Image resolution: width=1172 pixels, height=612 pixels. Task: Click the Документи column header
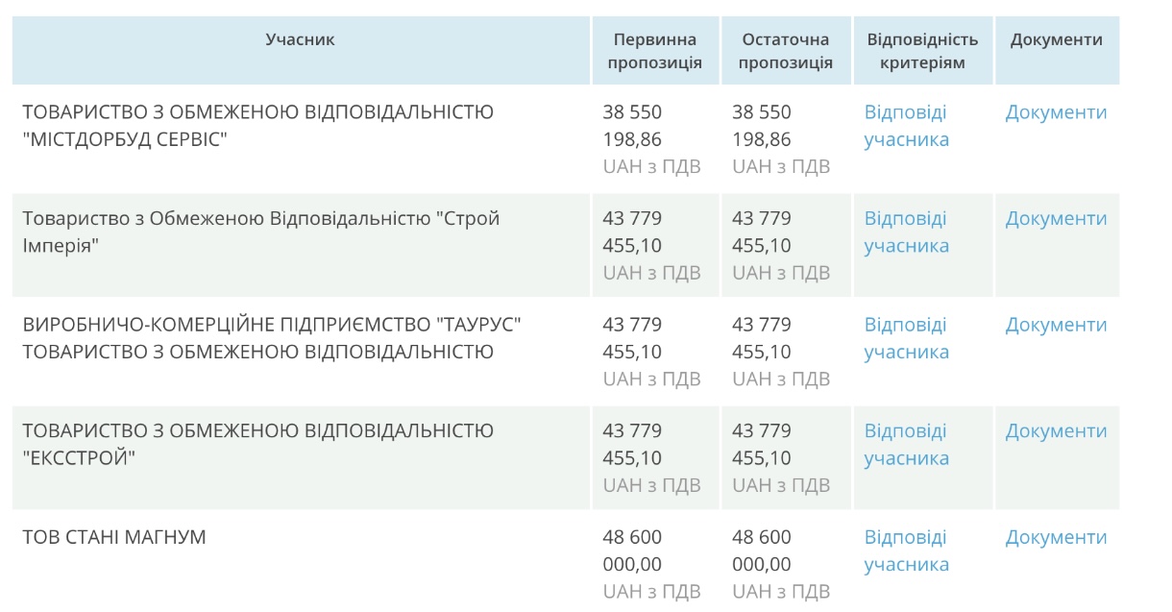pos(1056,40)
